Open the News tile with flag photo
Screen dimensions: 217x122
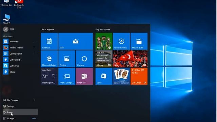click(130, 59)
